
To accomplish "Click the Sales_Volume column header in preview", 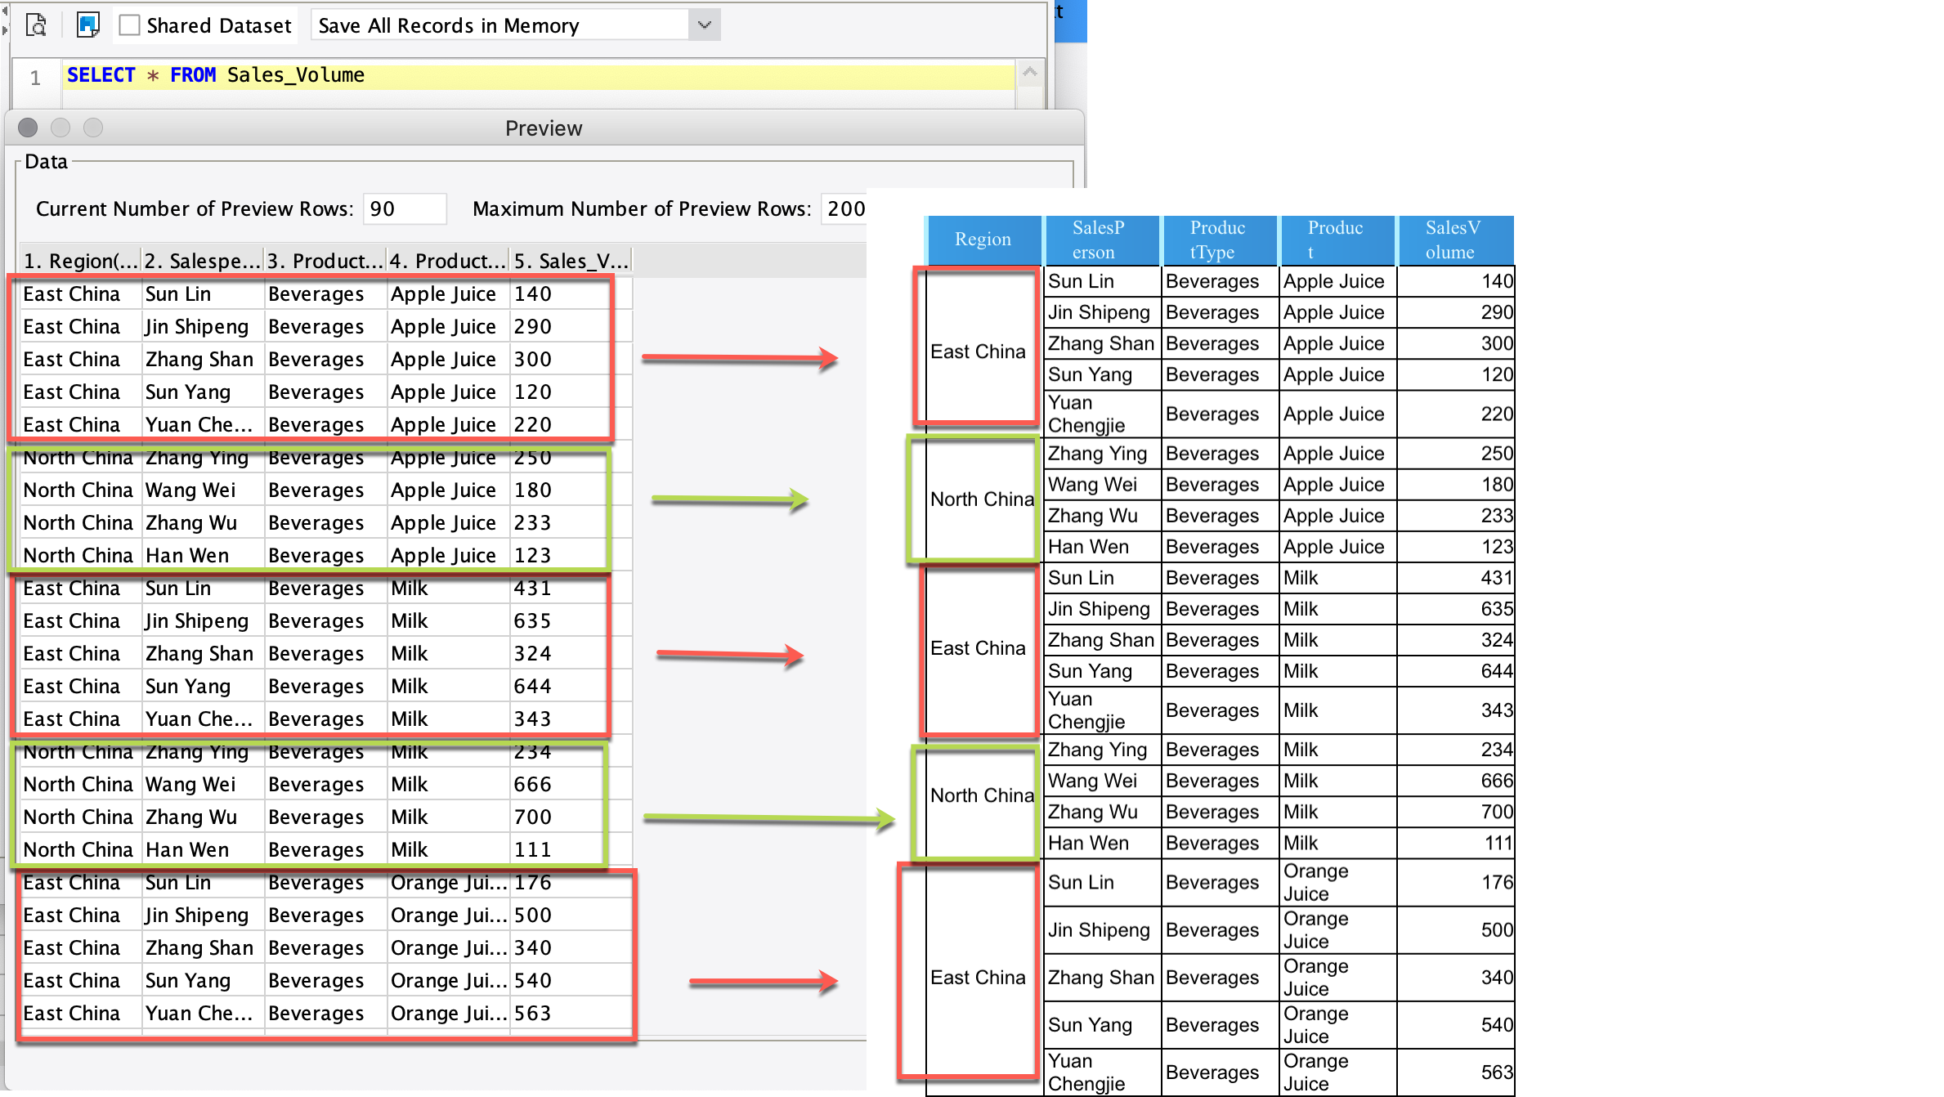I will [570, 261].
